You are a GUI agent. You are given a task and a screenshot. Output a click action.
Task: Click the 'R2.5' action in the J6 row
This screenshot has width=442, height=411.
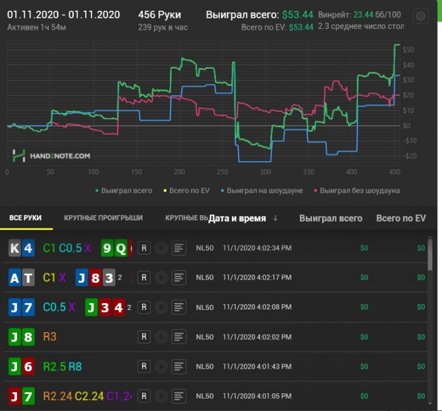tap(54, 366)
